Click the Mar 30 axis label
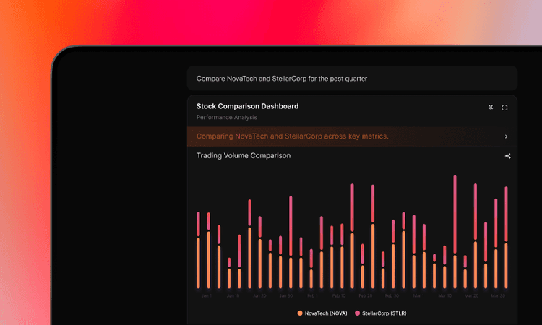542x325 pixels. tap(498, 295)
